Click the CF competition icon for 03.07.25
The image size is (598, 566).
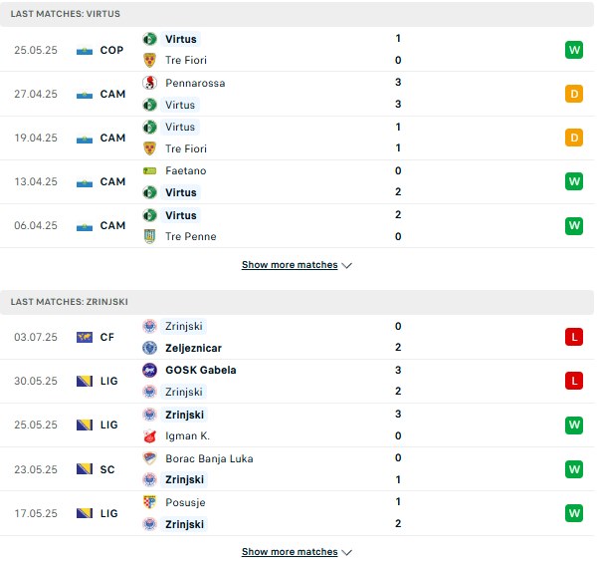(x=85, y=337)
